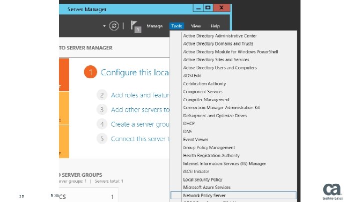Click Connect this server link
The image size is (360, 202).
[140, 139]
